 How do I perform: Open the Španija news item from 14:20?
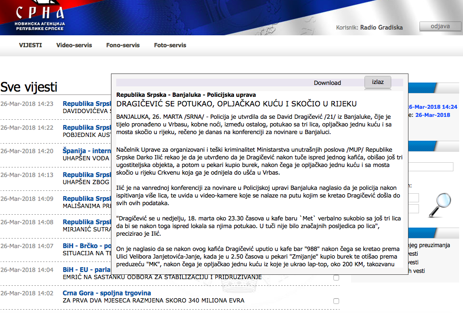[86, 150]
